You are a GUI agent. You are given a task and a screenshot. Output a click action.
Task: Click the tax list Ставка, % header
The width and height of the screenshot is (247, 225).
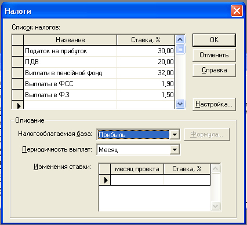coord(146,40)
